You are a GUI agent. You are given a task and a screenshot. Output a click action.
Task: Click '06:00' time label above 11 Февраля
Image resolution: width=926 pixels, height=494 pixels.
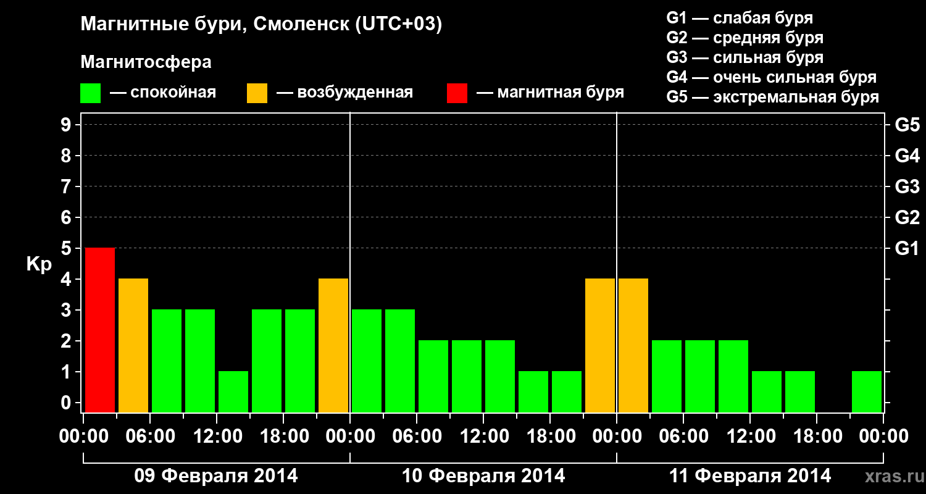point(683,436)
